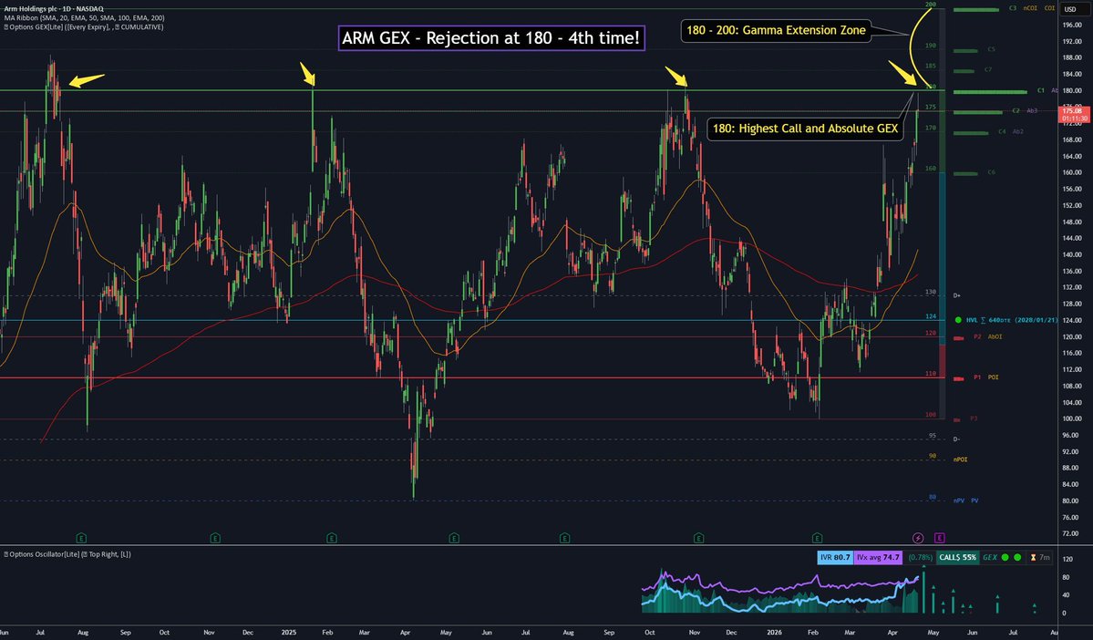
Task: Click the D+ label at 130 level
Action: (x=957, y=295)
